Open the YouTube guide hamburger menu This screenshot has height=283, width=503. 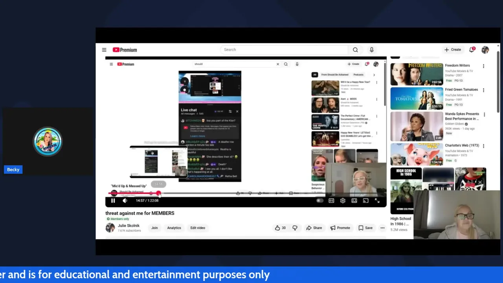tap(104, 50)
